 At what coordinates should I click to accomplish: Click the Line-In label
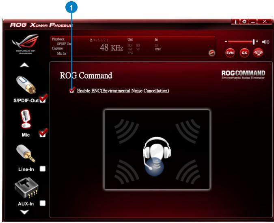(x=26, y=169)
